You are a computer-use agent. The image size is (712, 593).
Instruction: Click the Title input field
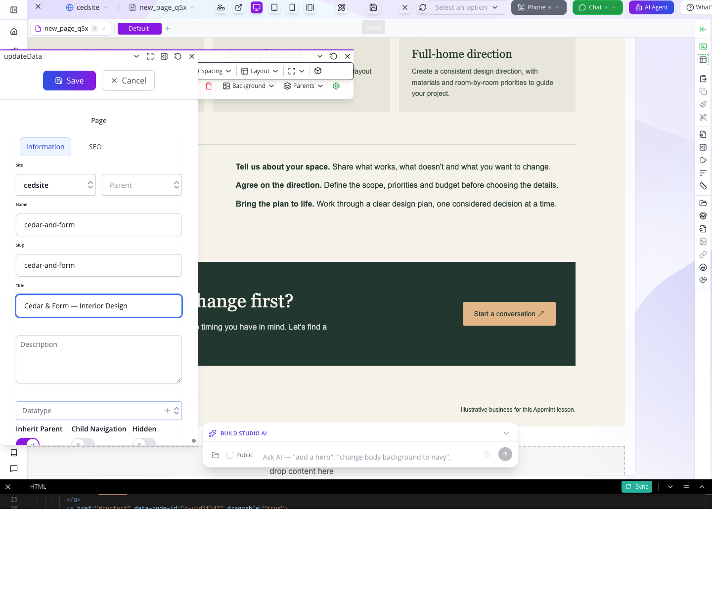click(99, 306)
